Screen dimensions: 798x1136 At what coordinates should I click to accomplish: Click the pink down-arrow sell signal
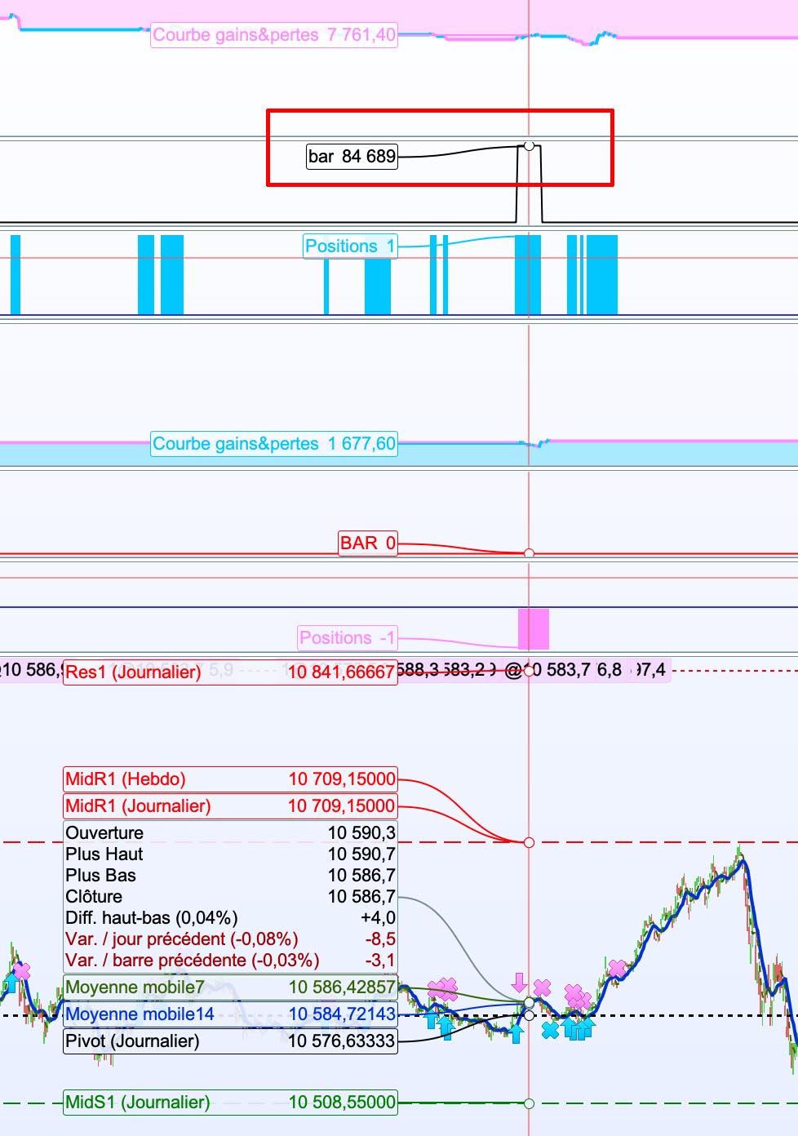519,982
